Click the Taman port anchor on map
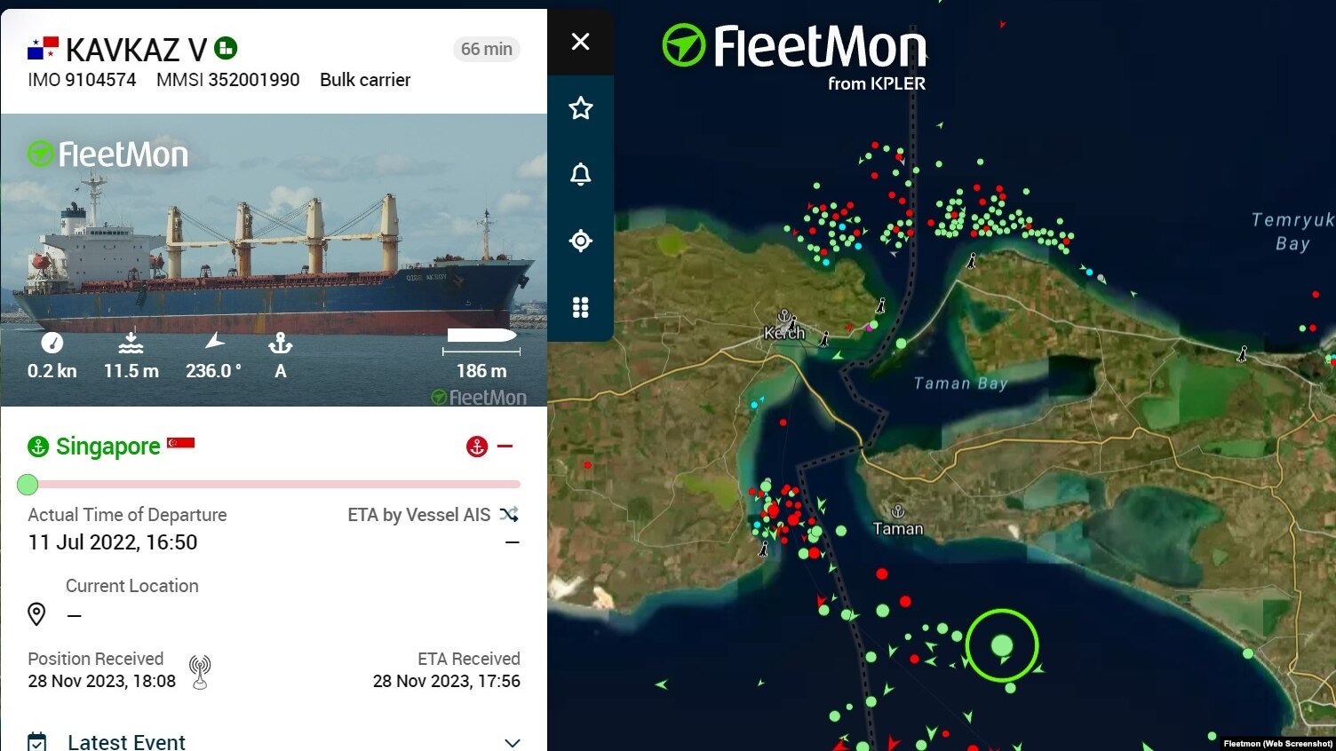This screenshot has width=1336, height=751. coord(898,511)
